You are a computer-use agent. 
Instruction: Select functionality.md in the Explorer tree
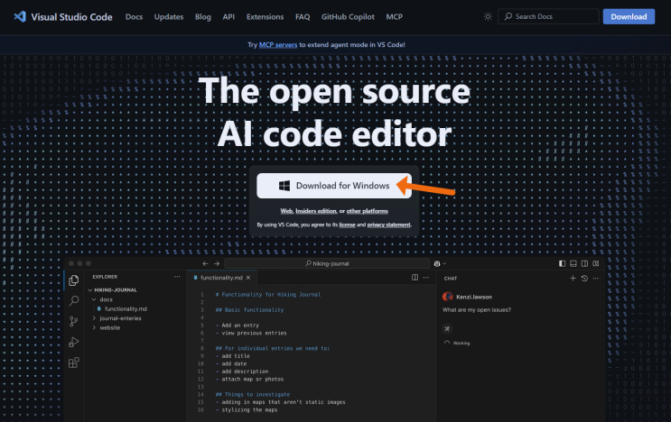[126, 308]
